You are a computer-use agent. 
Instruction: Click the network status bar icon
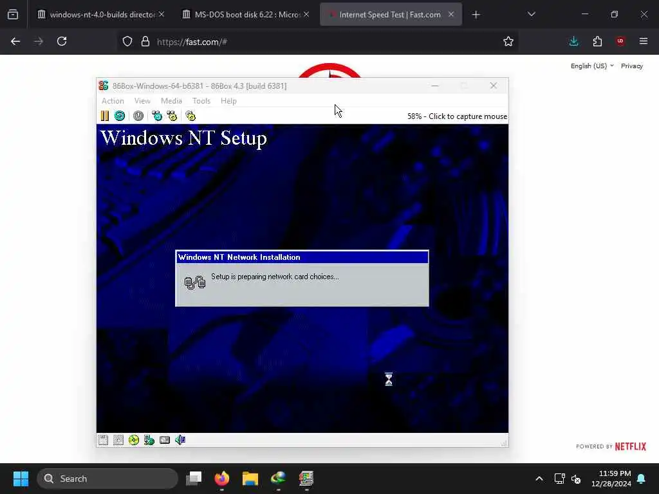149,440
